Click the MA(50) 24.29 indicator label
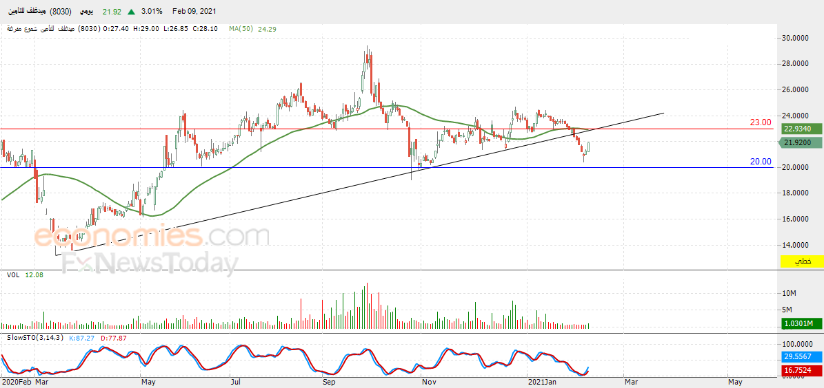This screenshot has height=388, width=824. [x=252, y=30]
